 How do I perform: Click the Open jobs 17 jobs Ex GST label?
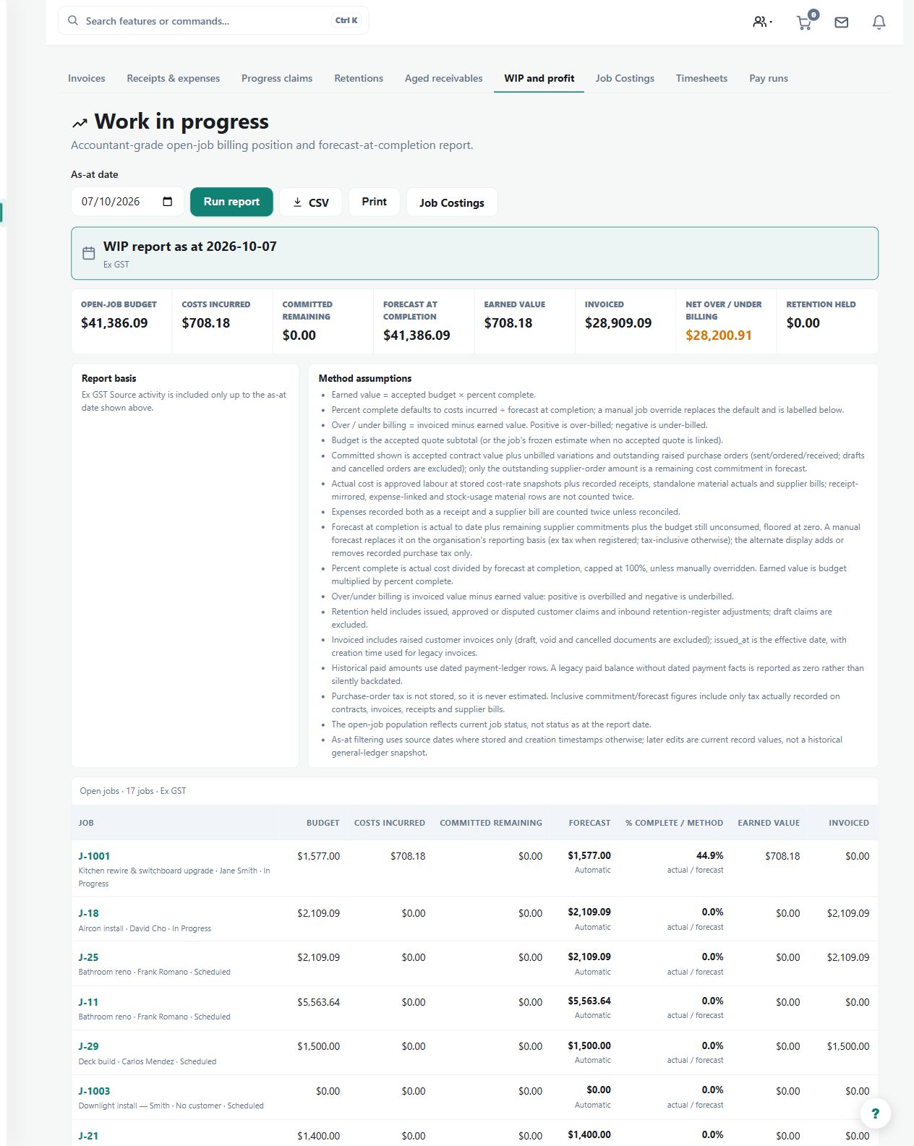(133, 791)
